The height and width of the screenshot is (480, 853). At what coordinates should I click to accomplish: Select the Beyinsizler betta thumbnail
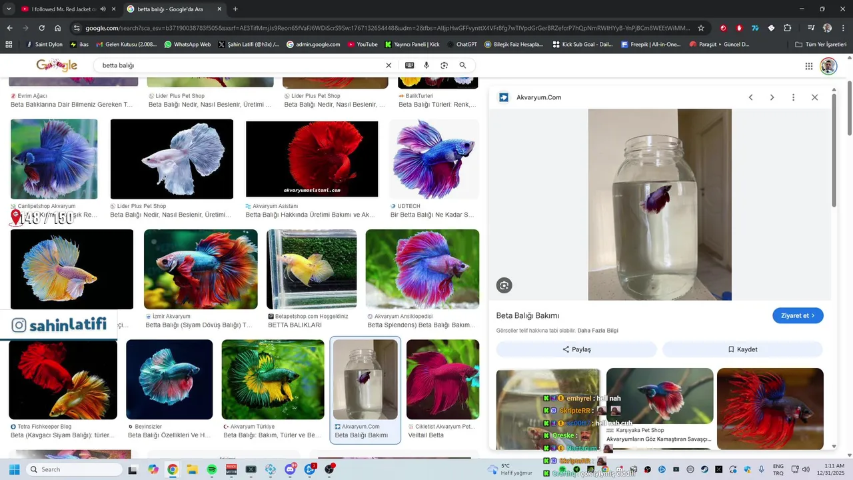point(169,379)
